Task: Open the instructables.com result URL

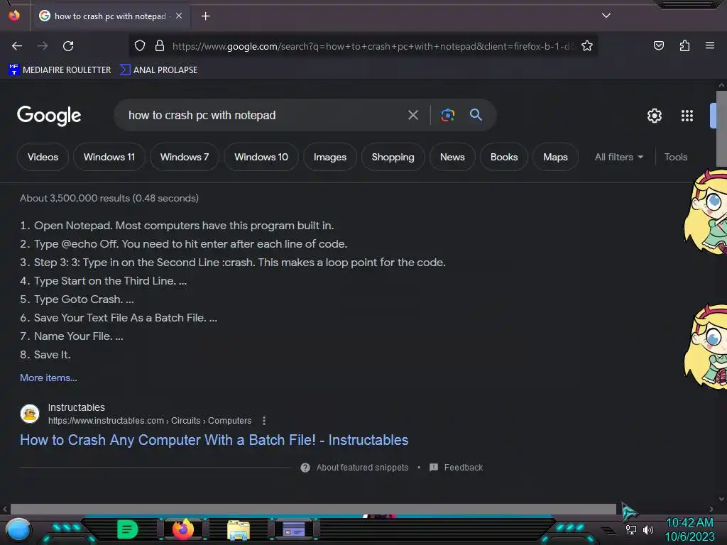Action: pyautogui.click(x=149, y=421)
